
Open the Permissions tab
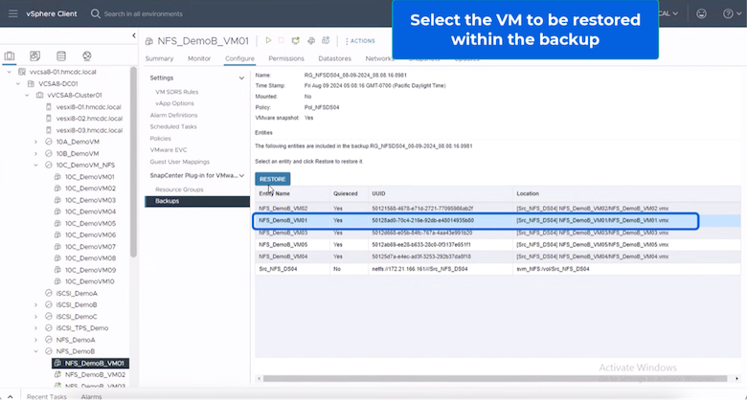point(286,58)
